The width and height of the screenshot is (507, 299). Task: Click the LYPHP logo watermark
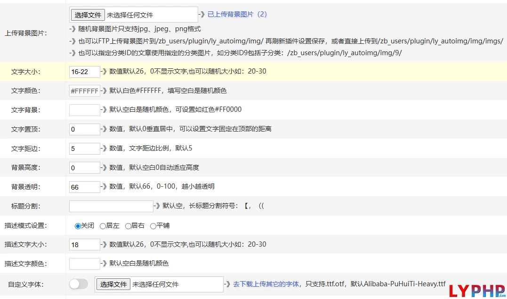tap(477, 291)
